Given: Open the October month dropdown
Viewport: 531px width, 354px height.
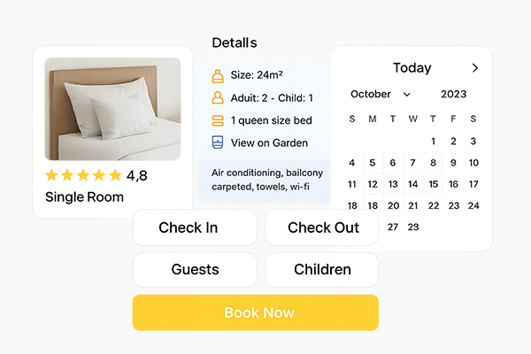Looking at the screenshot, I should [x=381, y=94].
